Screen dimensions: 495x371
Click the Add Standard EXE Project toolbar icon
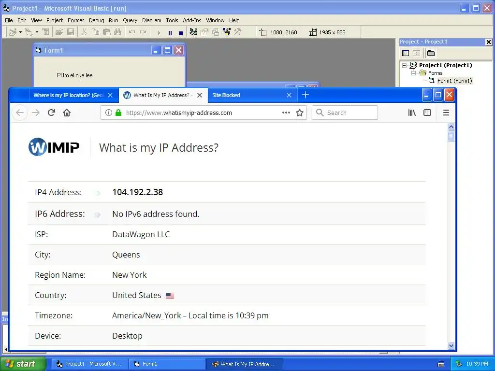click(13, 32)
